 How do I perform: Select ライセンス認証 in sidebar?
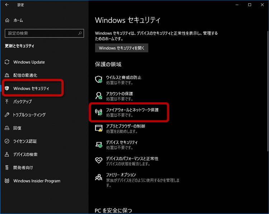(x=25, y=141)
